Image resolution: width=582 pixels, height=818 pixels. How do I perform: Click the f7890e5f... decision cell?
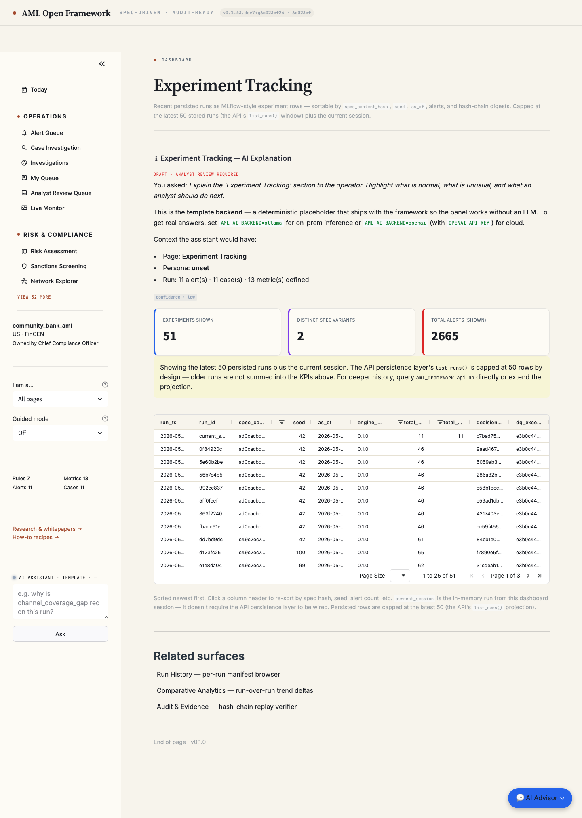click(490, 553)
